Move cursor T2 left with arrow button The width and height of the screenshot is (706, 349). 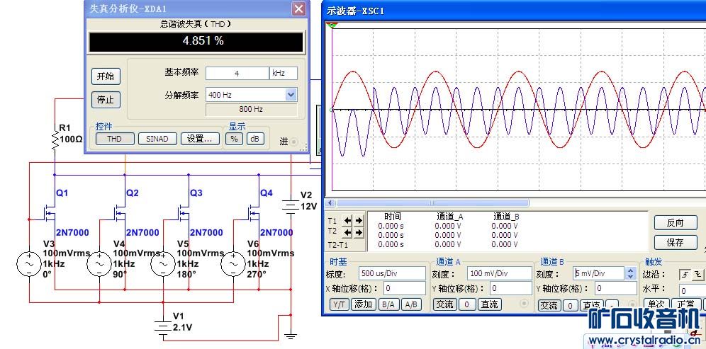coord(348,231)
